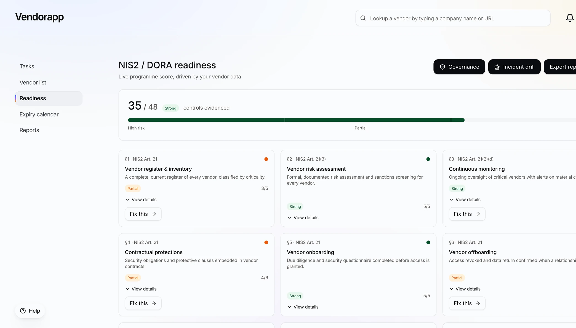Screen dimensions: 576x328
Task: Click the NIS2 / DORA readiness heading
Action: [x=167, y=65]
